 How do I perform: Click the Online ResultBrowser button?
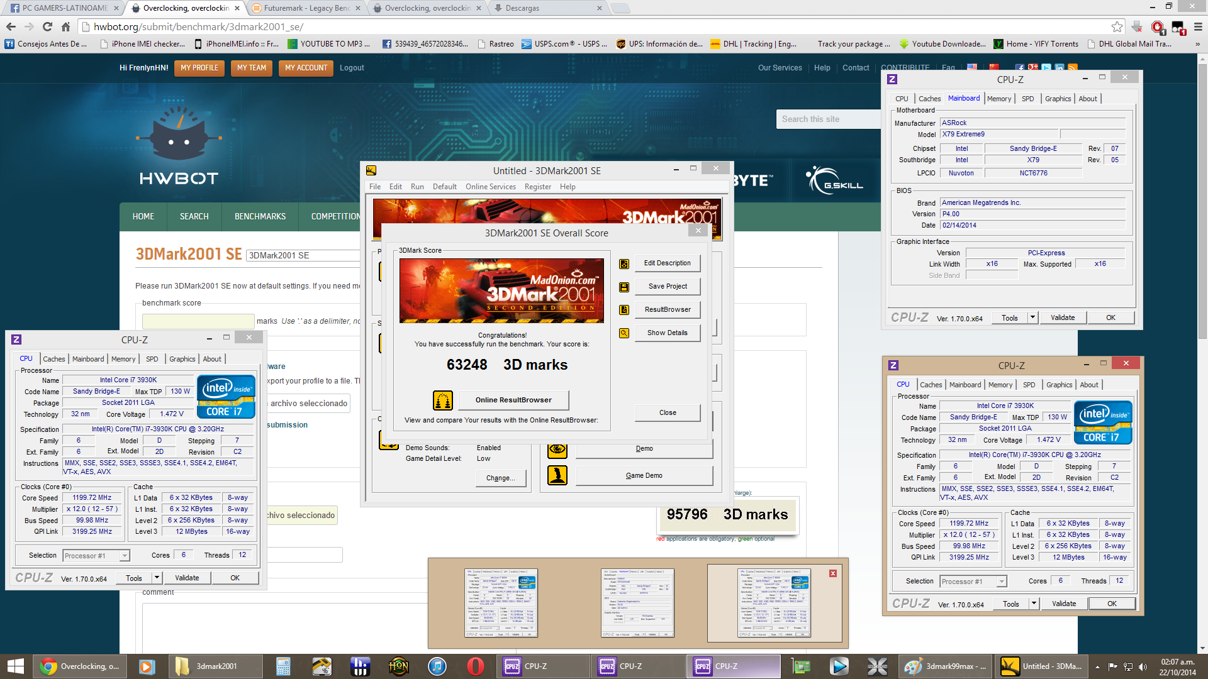coord(513,400)
